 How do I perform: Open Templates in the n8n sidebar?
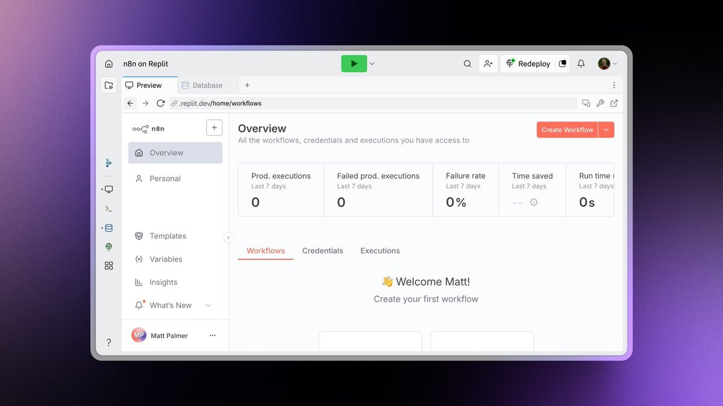click(x=175, y=236)
